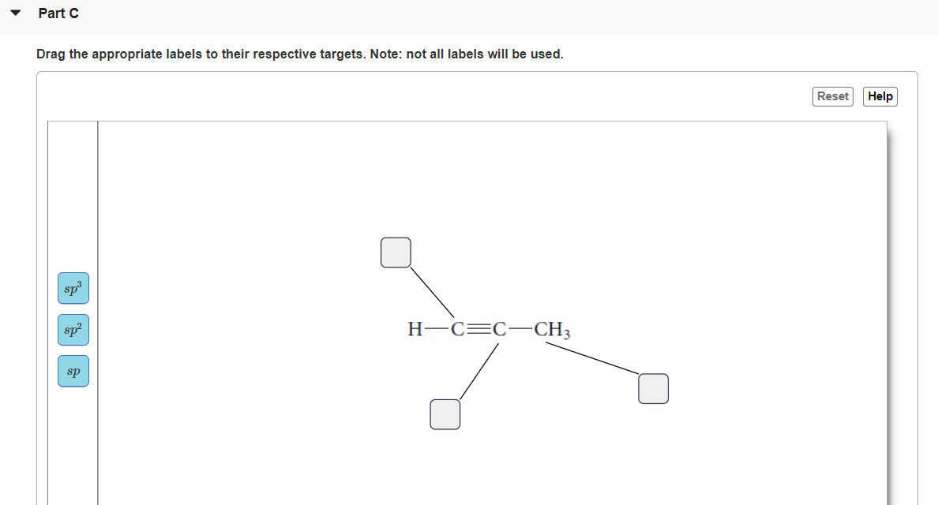The height and width of the screenshot is (505, 938).
Task: Click the leader line from the top target box
Action: (432, 292)
